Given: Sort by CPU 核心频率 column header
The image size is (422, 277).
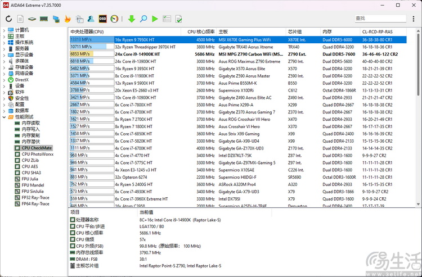Looking at the screenshot, I should pyautogui.click(x=199, y=31).
